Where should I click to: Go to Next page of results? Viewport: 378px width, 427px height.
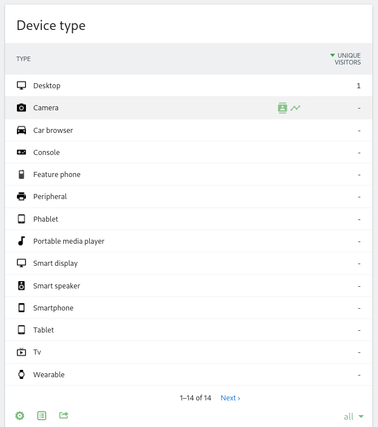click(230, 398)
